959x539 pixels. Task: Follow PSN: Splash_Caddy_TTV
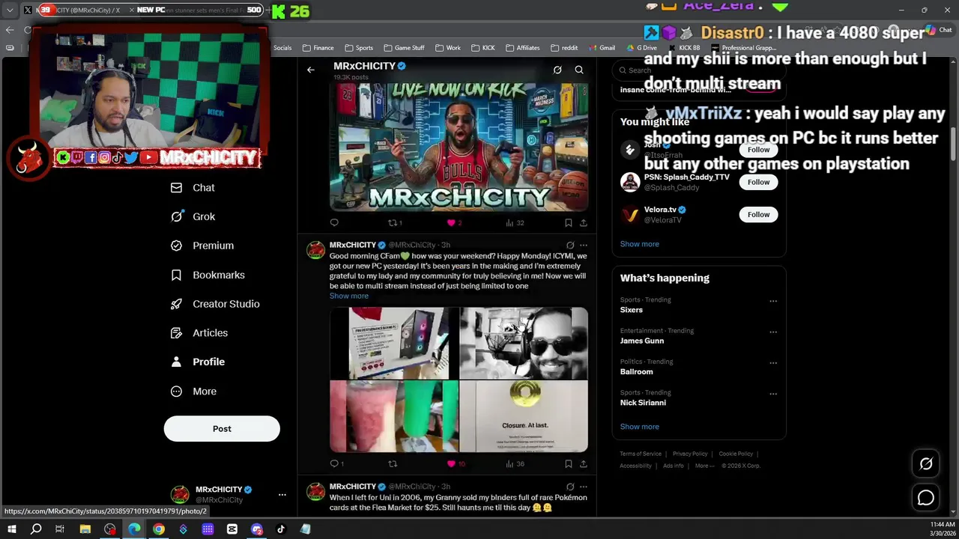pyautogui.click(x=758, y=182)
